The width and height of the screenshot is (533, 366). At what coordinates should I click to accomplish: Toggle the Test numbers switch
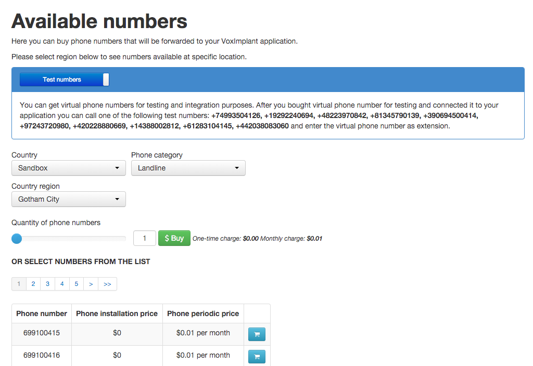(64, 80)
